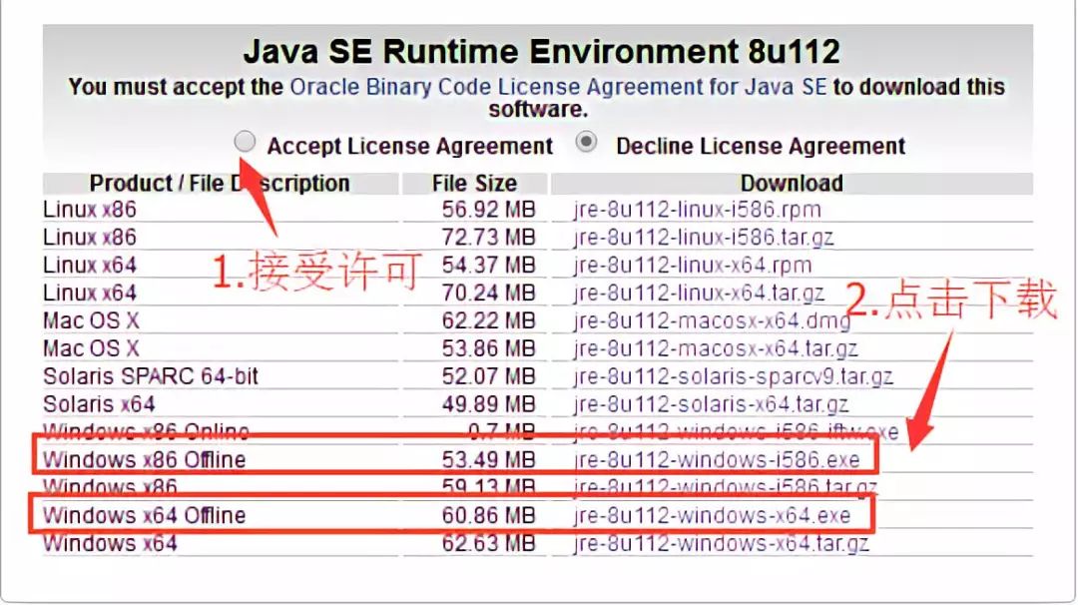Screen dimensions: 1078x605
Task: Download jre-8u112-linux-i586.tar.gz
Action: pos(704,238)
